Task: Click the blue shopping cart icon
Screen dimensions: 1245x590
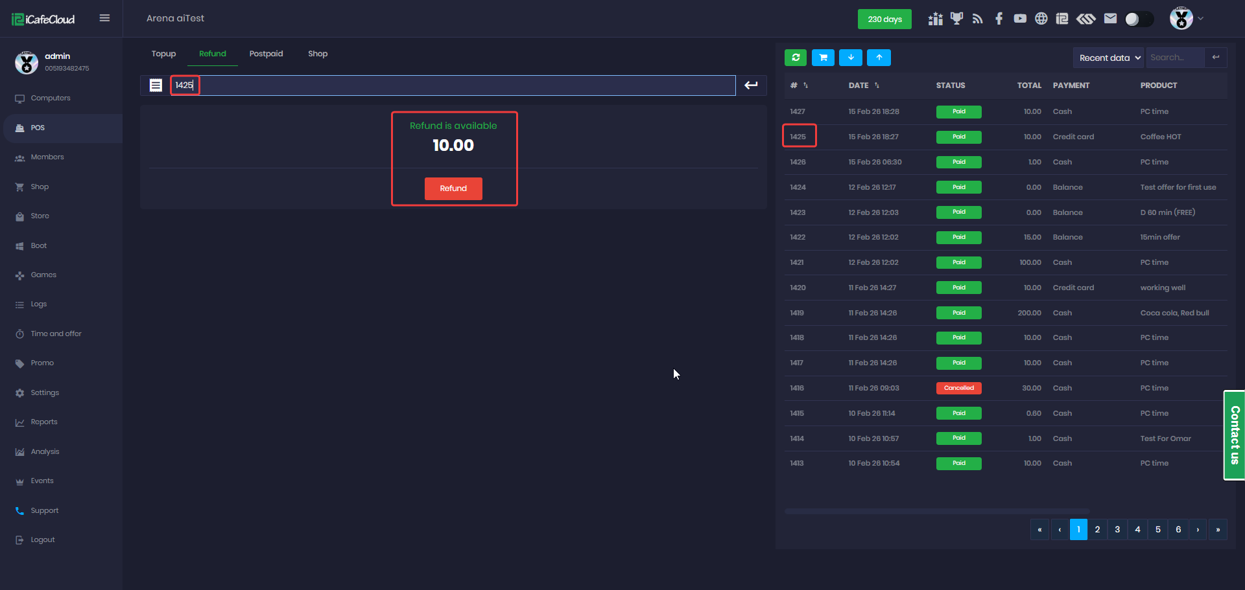Action: [x=823, y=58]
